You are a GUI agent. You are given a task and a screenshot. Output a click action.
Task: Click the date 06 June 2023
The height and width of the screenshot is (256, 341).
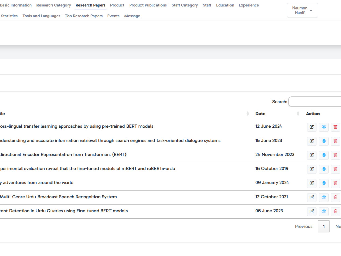(x=269, y=211)
